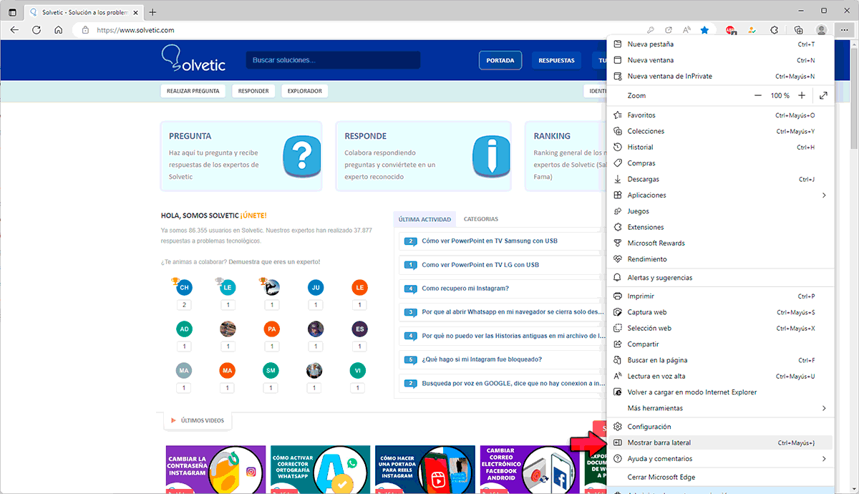Open '¿Qué hago si mi Intagram fue bloqueado?'
Screen dimensions: 859x494
point(482,359)
